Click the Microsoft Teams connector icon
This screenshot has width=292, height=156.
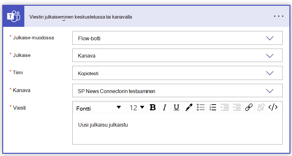(13, 17)
